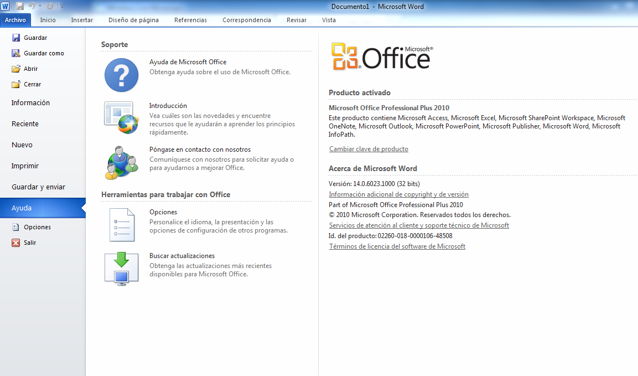The width and height of the screenshot is (638, 376).
Task: Click Herramientas para trabajar con Office heading
Action: [x=165, y=195]
